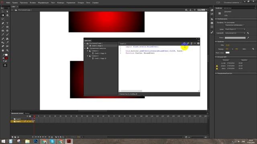Image resolution: width=257 pixels, height=144 pixels.
Task: Click the pencil icon next to Класс field
Action: tap(248, 38)
